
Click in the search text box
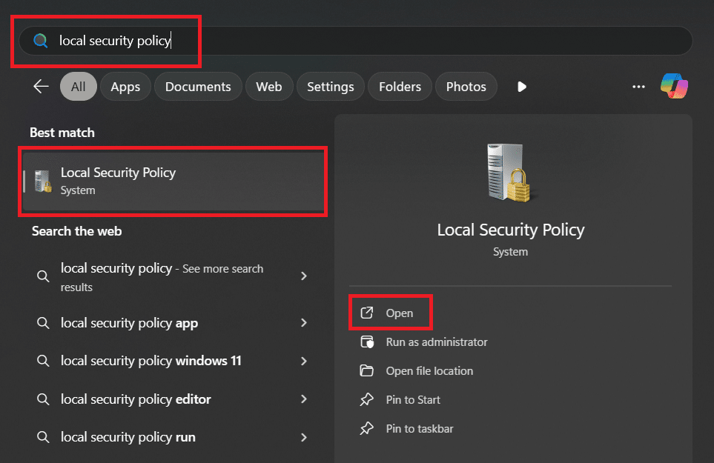tap(356, 41)
